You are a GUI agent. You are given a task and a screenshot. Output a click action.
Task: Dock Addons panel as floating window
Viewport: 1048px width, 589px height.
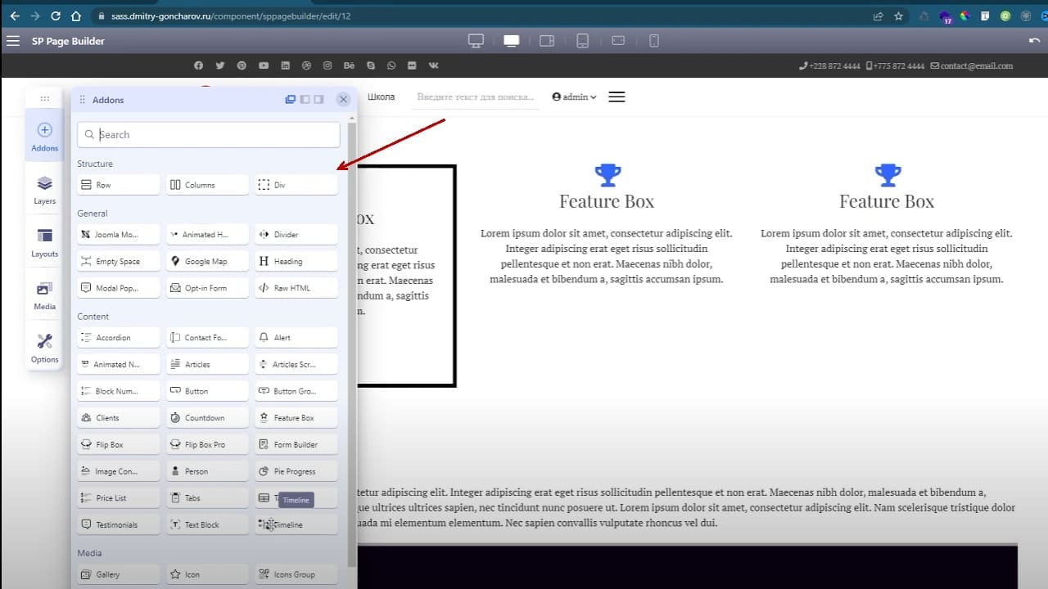290,99
